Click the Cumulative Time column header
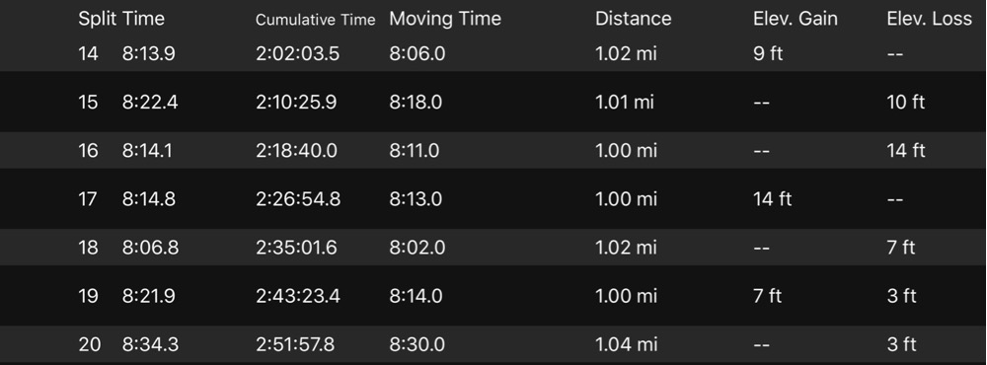 [316, 20]
